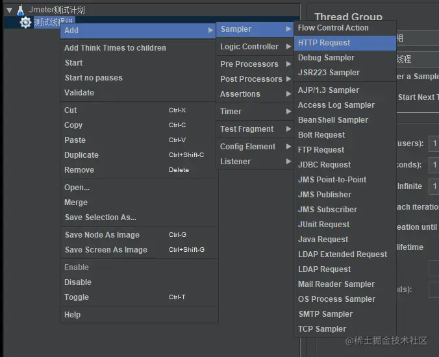Choose Toggle from the context menu
This screenshot has width=439, height=357.
point(139,297)
